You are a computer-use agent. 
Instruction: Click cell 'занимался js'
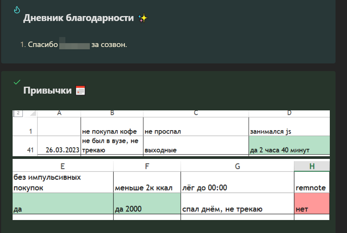289,126
